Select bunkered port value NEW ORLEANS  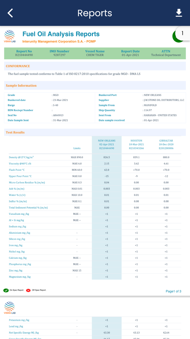tap(152, 95)
